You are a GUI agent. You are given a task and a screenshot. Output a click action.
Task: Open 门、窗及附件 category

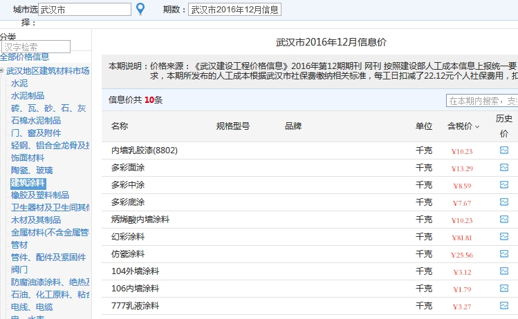pyautogui.click(x=36, y=133)
